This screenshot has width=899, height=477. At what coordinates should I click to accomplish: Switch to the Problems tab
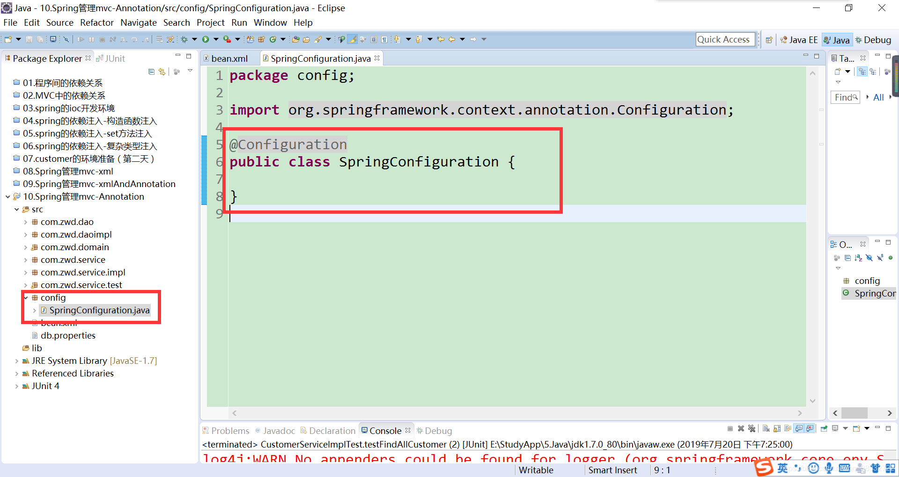coord(226,431)
